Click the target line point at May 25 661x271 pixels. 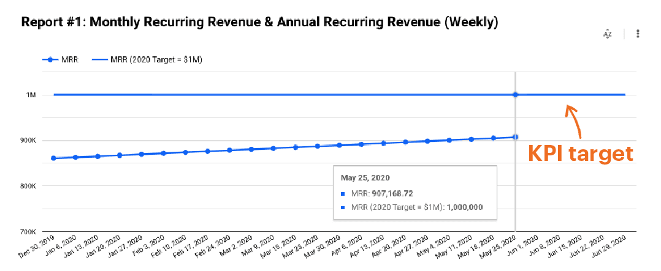(515, 95)
